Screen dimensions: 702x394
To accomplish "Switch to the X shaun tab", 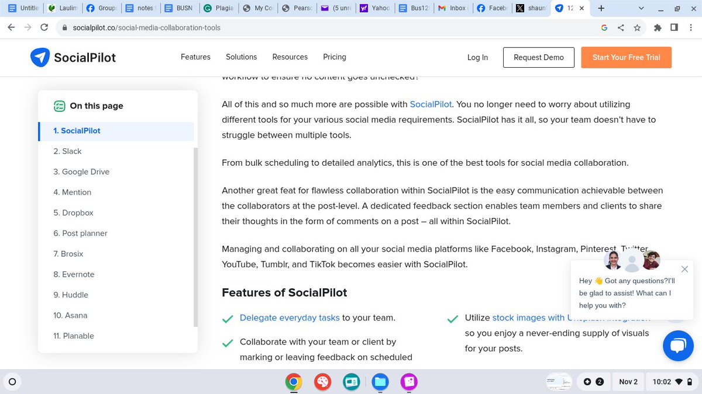I will click(531, 8).
